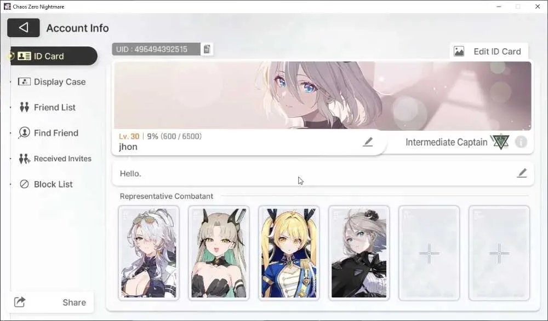Show Intermediate Captain info icon
Viewport: 548px width, 321px height.
pos(521,142)
